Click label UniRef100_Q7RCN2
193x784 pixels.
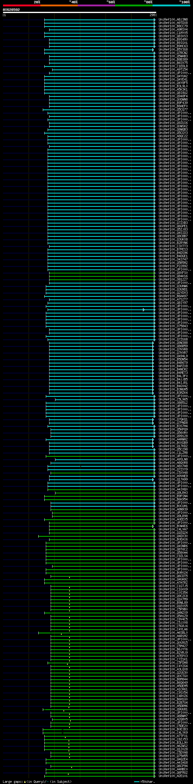(173, 53)
